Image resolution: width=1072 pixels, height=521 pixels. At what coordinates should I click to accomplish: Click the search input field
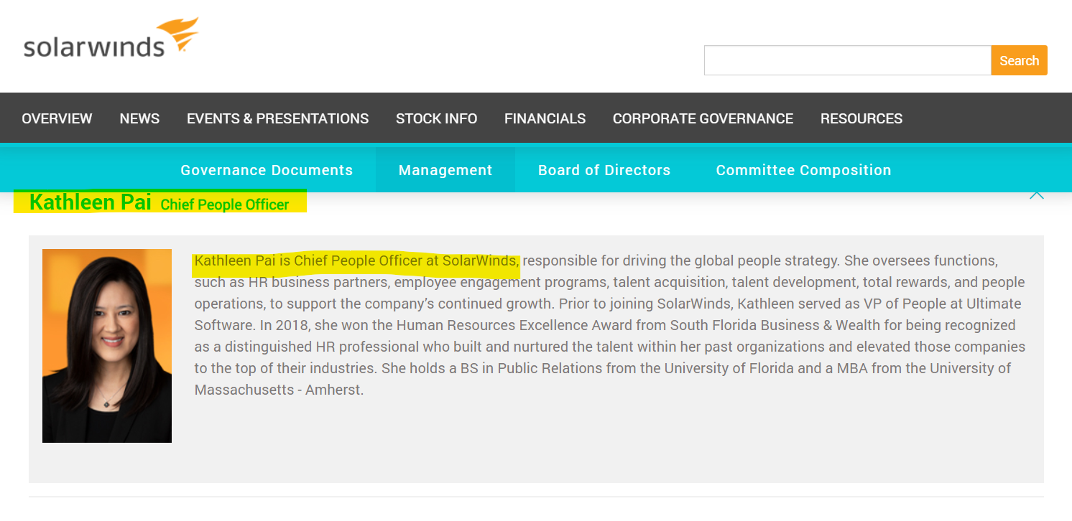(848, 60)
